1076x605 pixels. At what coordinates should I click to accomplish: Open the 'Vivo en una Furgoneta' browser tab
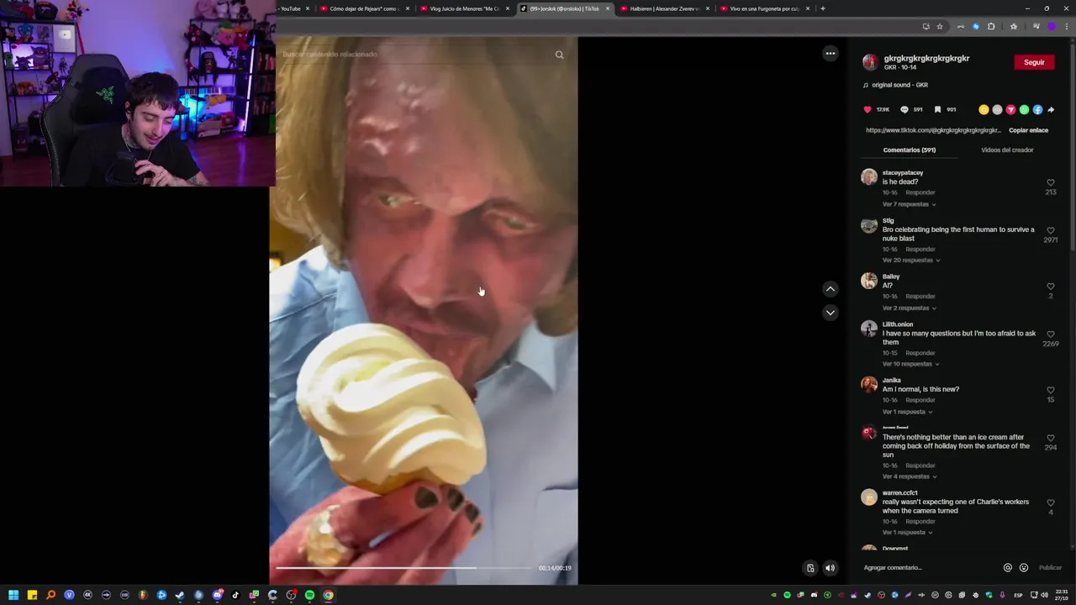pos(765,8)
